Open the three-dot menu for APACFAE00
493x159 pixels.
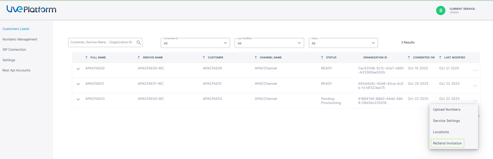tap(475, 70)
